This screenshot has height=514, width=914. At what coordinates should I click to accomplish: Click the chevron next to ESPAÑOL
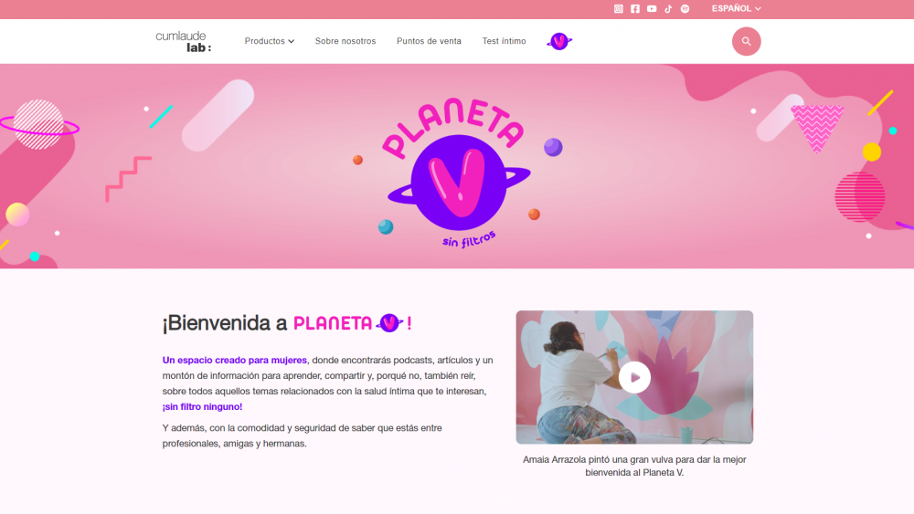(758, 9)
